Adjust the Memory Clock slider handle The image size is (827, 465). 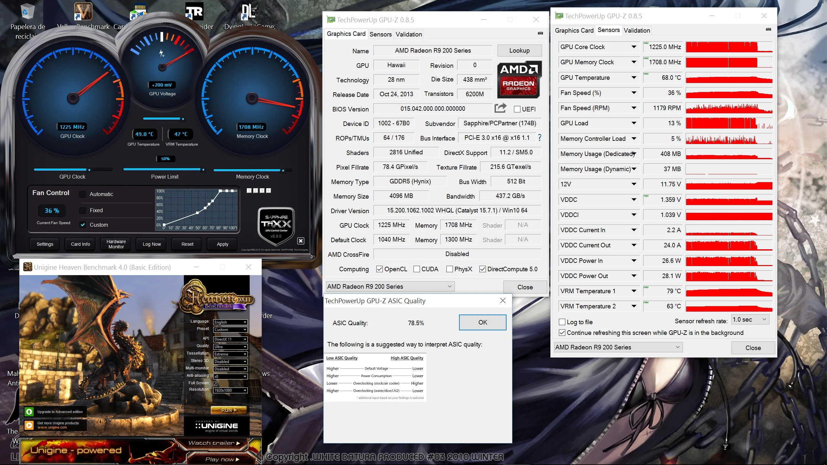283,170
